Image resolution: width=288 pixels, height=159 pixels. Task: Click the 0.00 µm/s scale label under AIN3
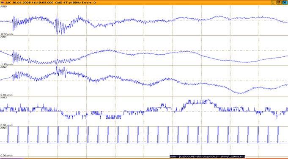[x=7, y=125]
